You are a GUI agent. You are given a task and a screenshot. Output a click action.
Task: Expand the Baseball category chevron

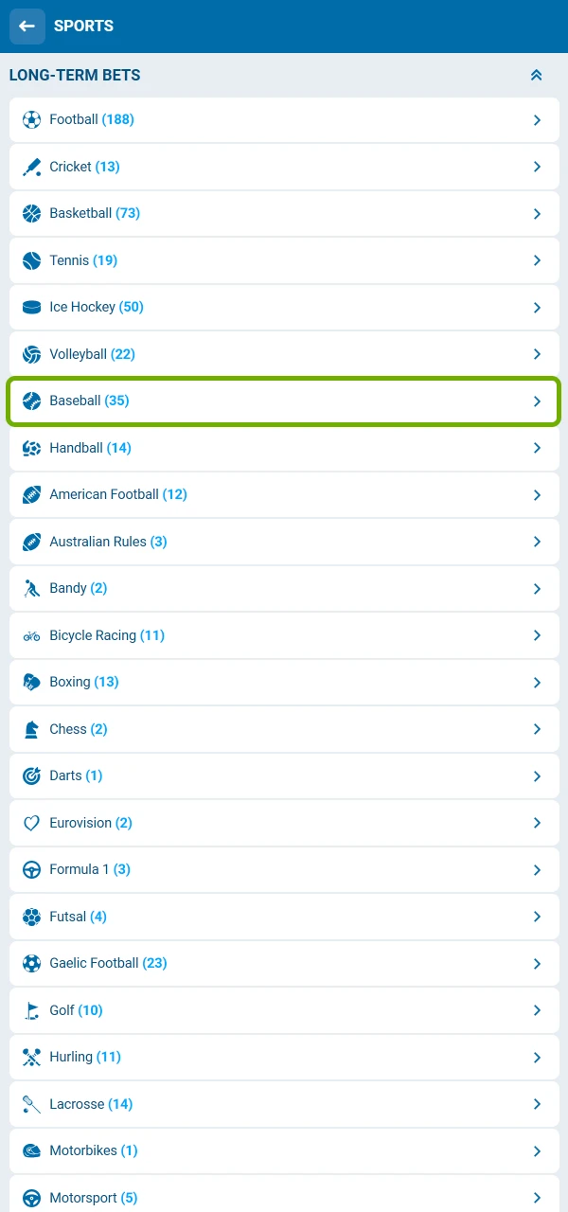click(538, 401)
